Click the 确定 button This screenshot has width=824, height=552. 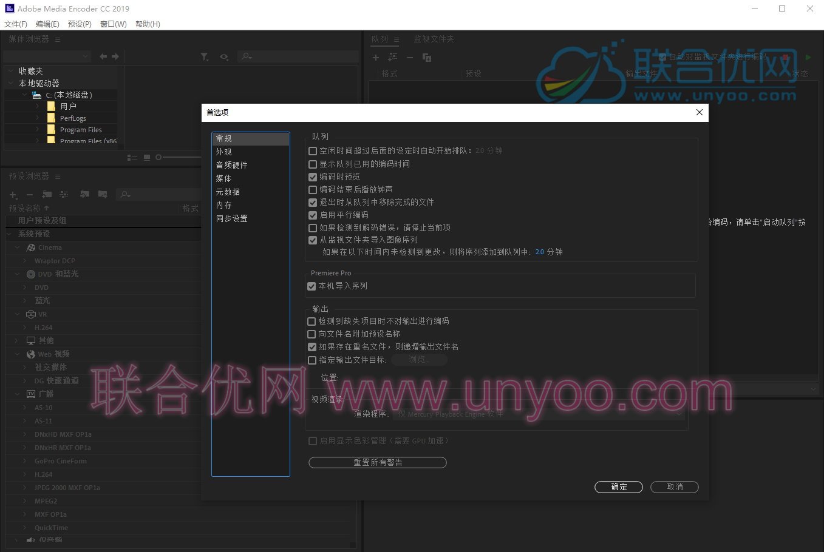(x=619, y=487)
